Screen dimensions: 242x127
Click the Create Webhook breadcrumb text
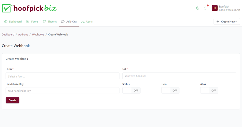58,35
